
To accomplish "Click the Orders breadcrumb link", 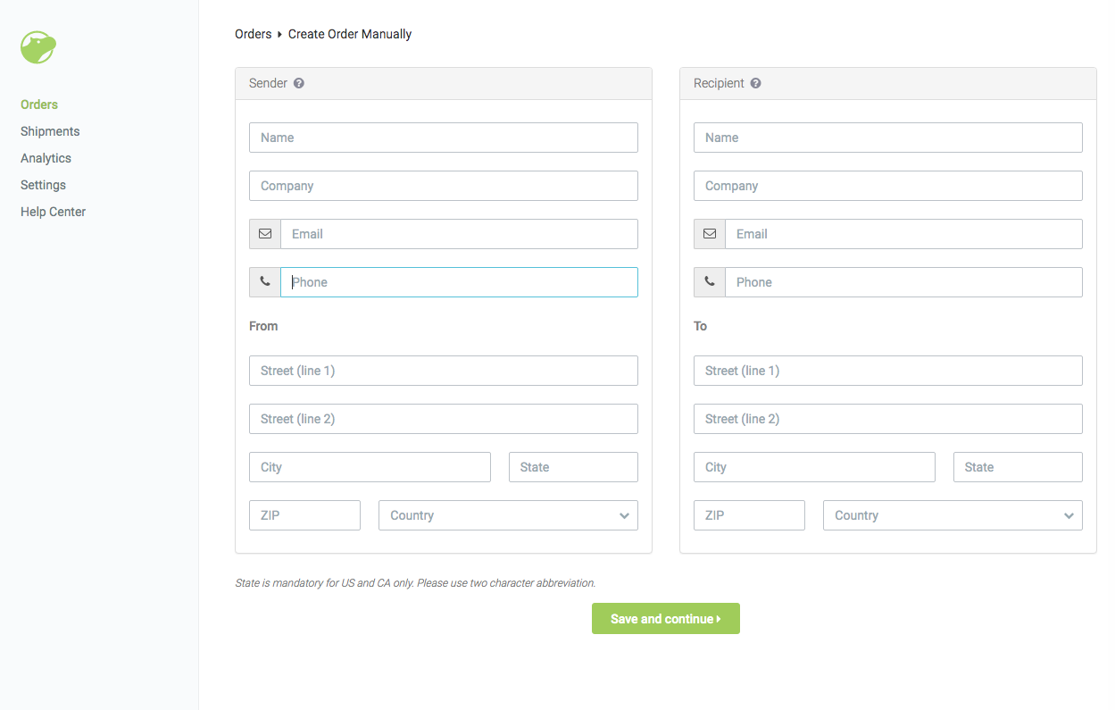I will tap(253, 34).
